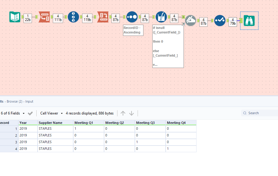Select the gray Join tool

190,20
